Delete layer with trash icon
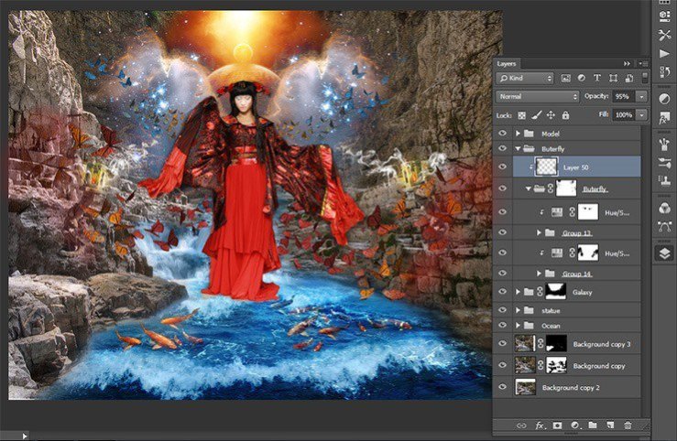This screenshot has height=441, width=677. (628, 425)
